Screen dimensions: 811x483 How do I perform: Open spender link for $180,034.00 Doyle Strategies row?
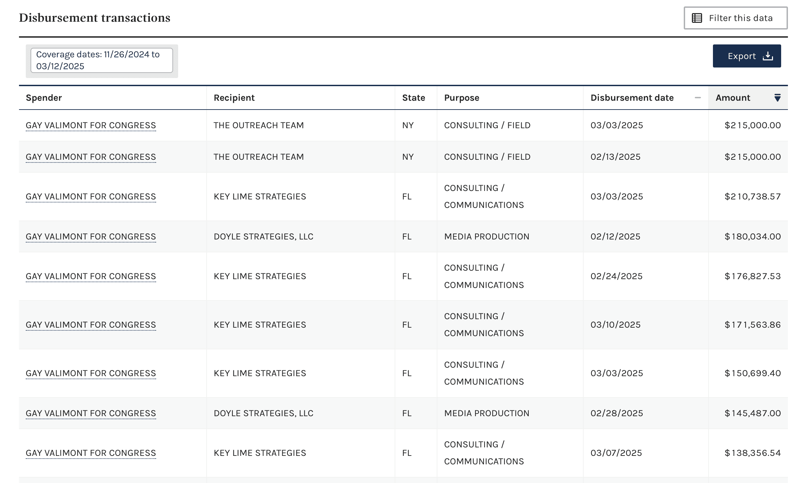pyautogui.click(x=91, y=237)
